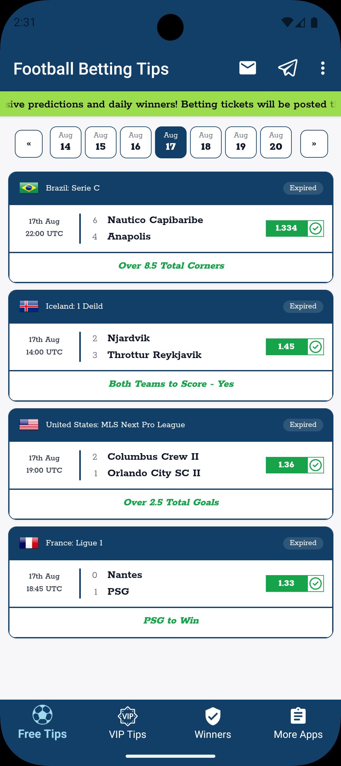Open the three-dot overflow menu
Viewport: 341px width, 766px height.
click(322, 68)
